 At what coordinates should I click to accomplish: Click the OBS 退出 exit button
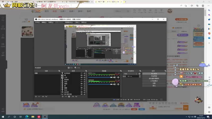[x=154, y=86]
